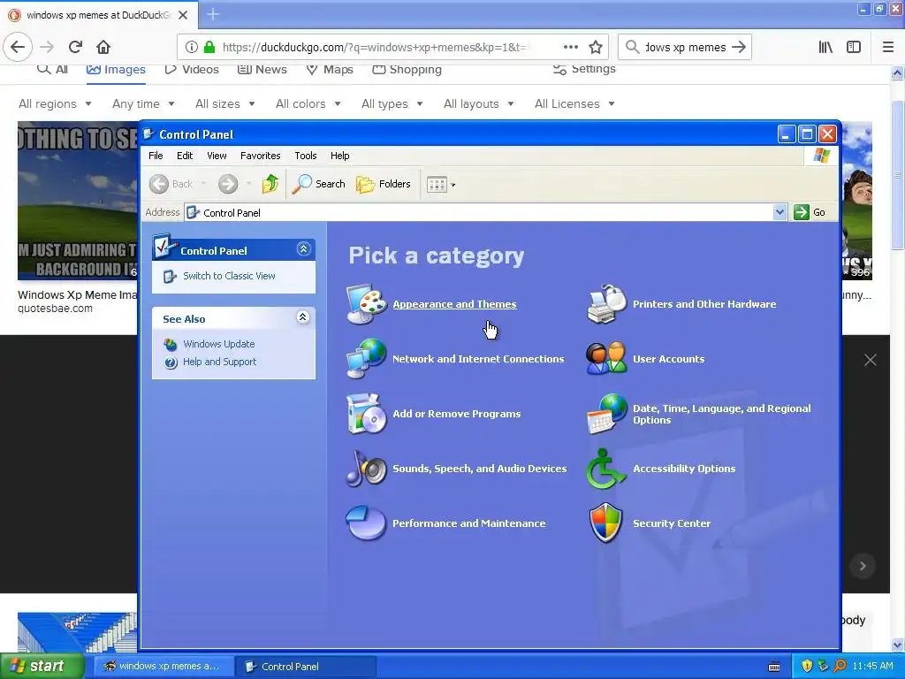
Task: Click the browser search box
Action: pyautogui.click(x=684, y=48)
